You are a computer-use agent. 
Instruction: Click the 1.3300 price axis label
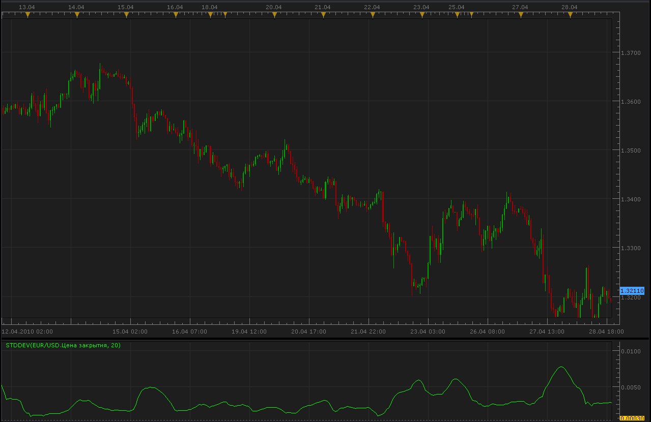coord(632,248)
